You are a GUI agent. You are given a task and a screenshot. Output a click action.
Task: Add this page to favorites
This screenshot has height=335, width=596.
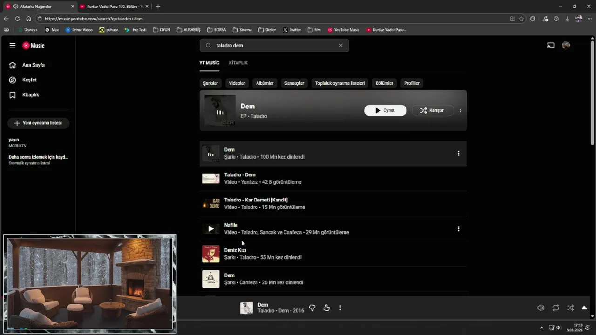pyautogui.click(x=521, y=19)
